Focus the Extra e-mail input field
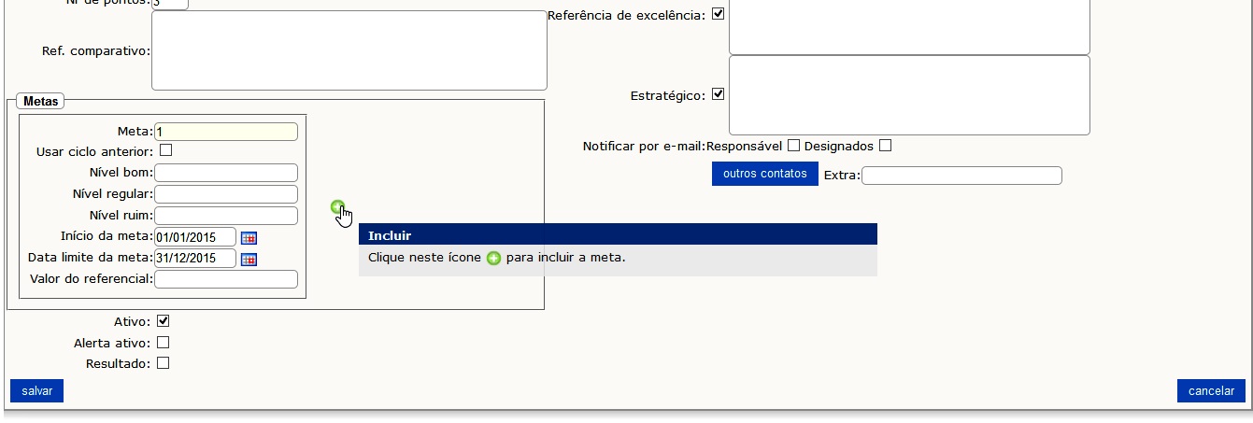Viewport: 1253px width, 423px height. tap(961, 176)
